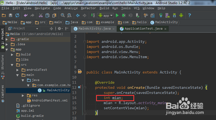
Task: Click the override gutter icon on line 12
Action: 79,87
